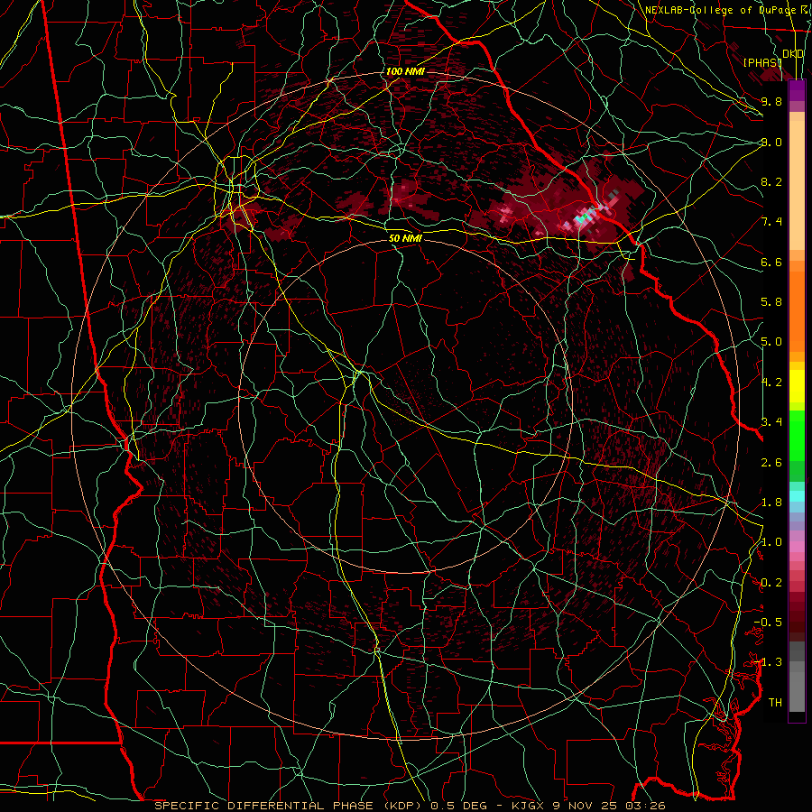Click the 6.6 value on color scale
Image resolution: width=812 pixels, height=812 pixels.
771,262
